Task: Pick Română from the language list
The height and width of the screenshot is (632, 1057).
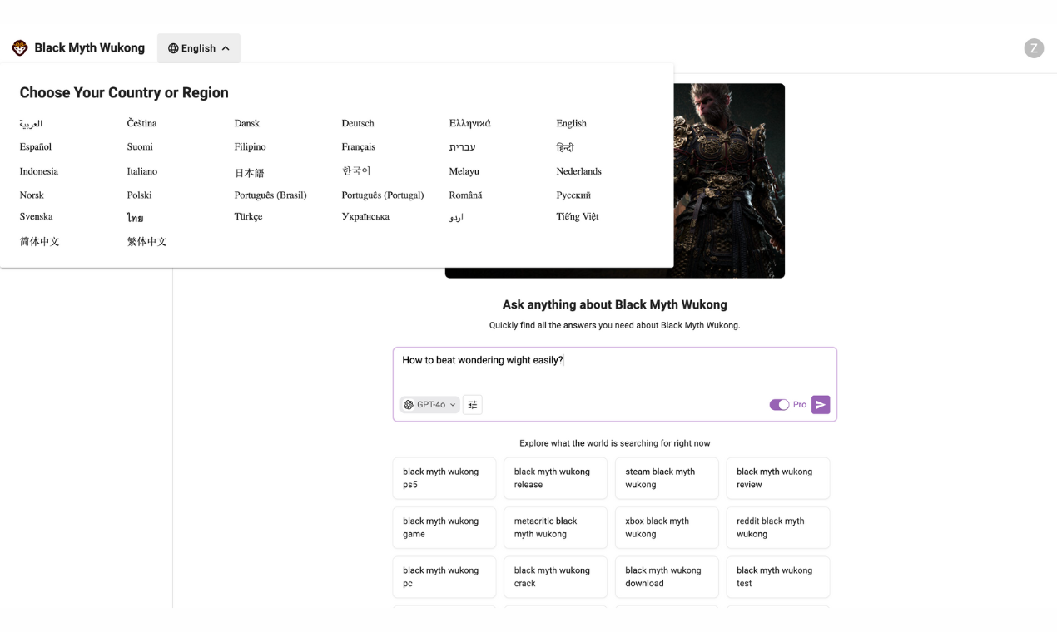Action: pos(466,195)
